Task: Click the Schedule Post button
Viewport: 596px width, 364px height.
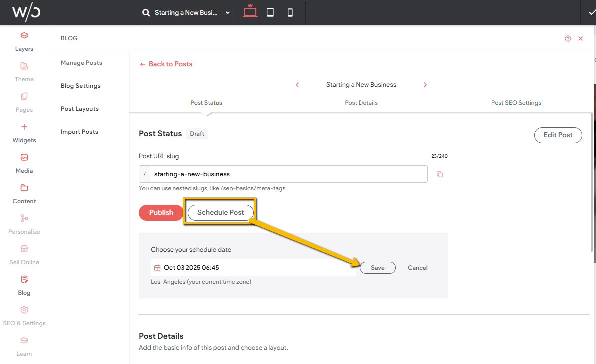Action: 221,213
